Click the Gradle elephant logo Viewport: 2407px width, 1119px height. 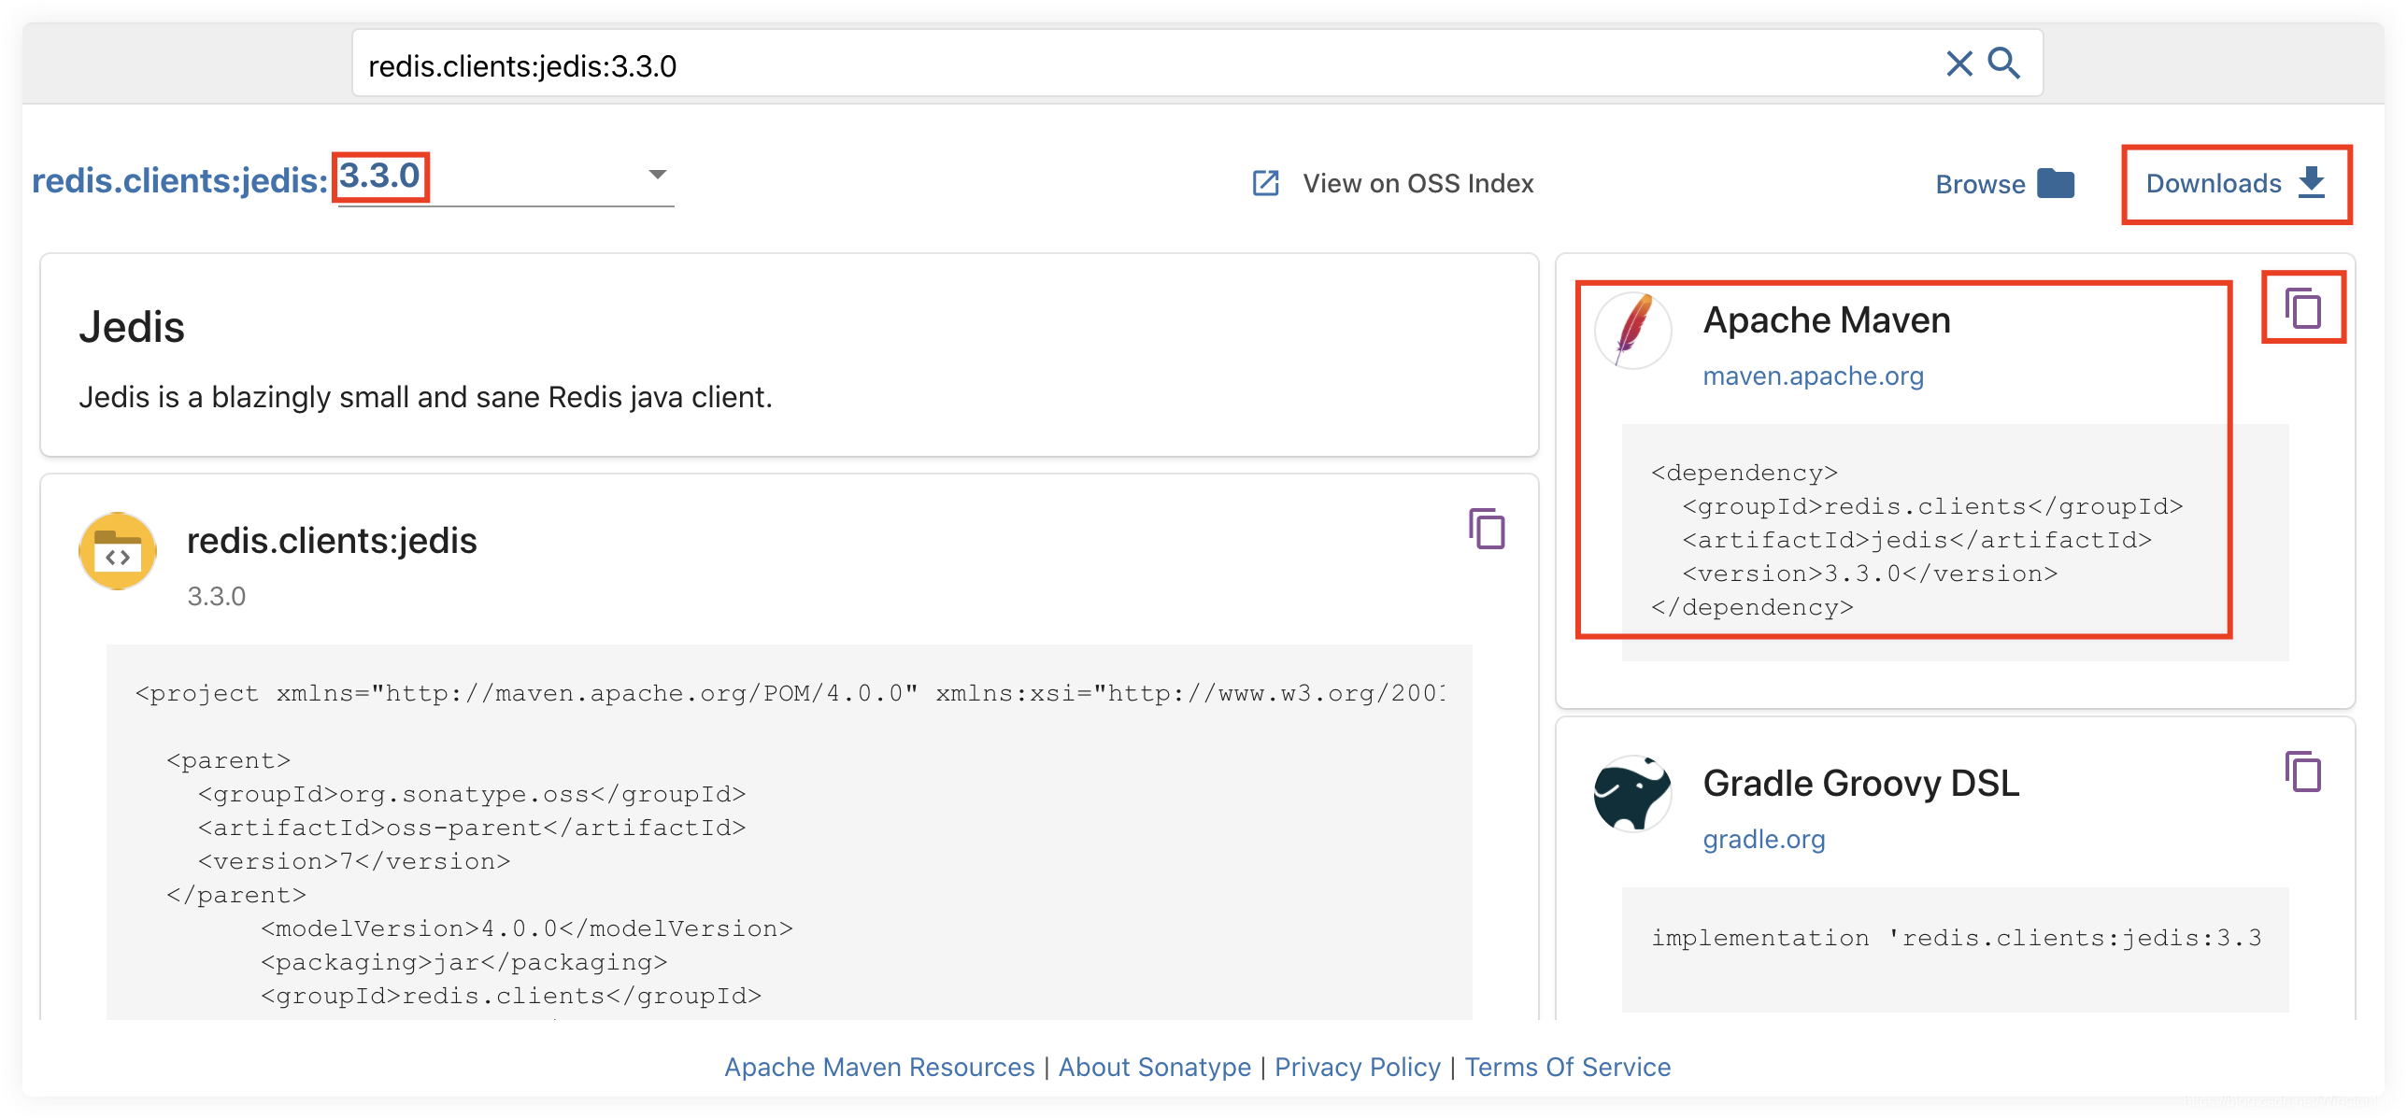click(1633, 794)
